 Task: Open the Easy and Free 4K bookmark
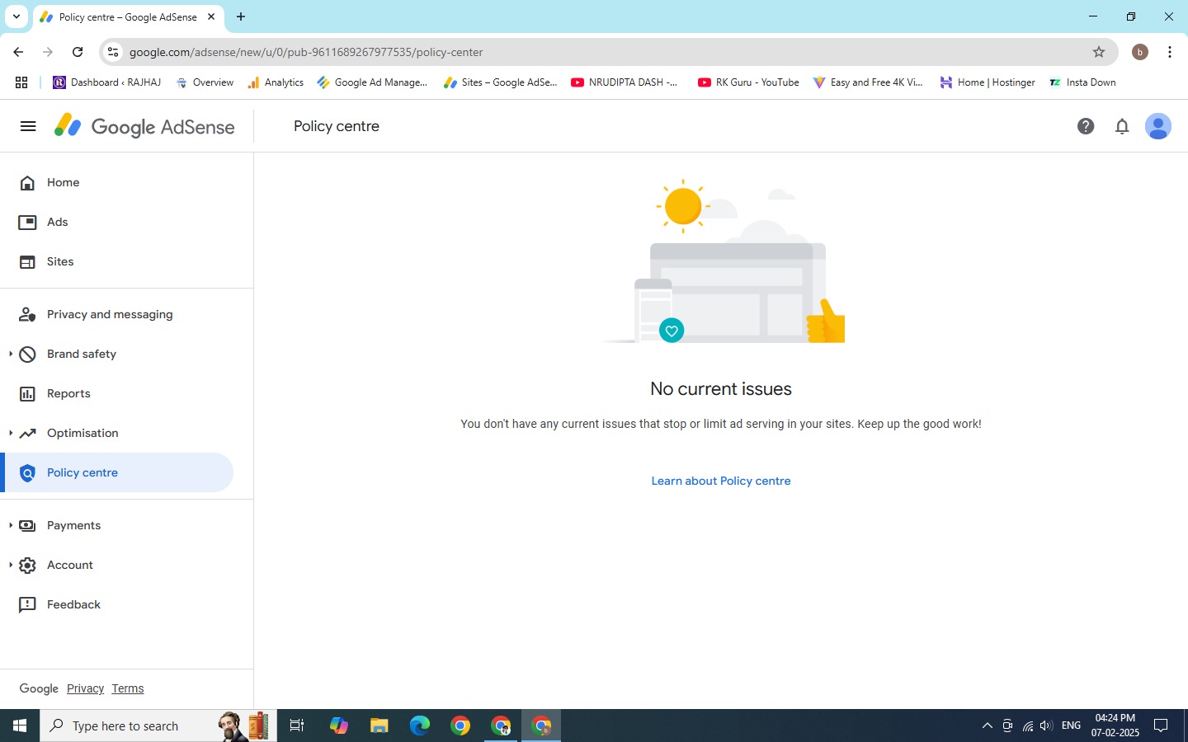tap(868, 82)
